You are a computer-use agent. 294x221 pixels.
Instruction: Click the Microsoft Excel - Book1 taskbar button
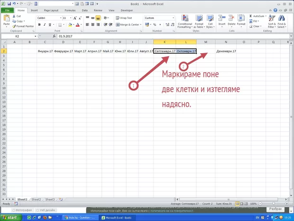(118, 218)
